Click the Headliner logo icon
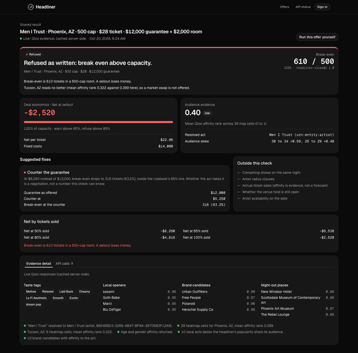Image resolution: width=358 pixels, height=353 pixels. tap(31, 7)
